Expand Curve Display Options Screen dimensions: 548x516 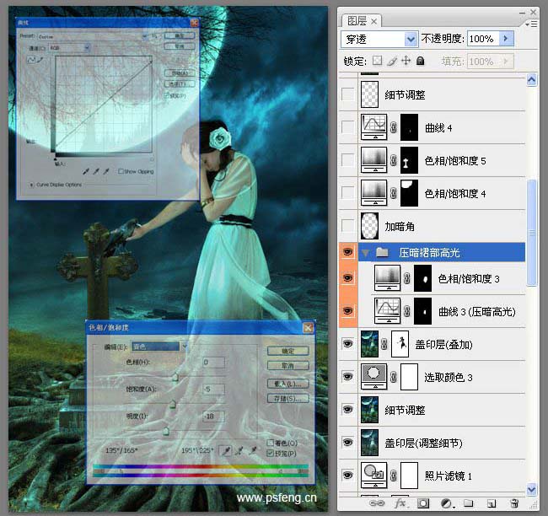click(x=31, y=185)
